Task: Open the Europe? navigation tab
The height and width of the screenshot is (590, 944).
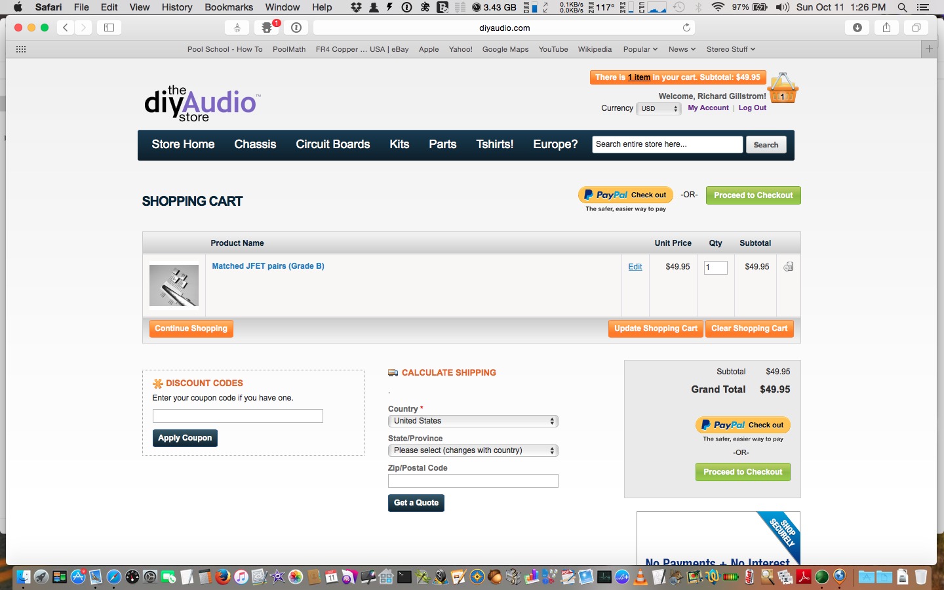Action: click(555, 144)
